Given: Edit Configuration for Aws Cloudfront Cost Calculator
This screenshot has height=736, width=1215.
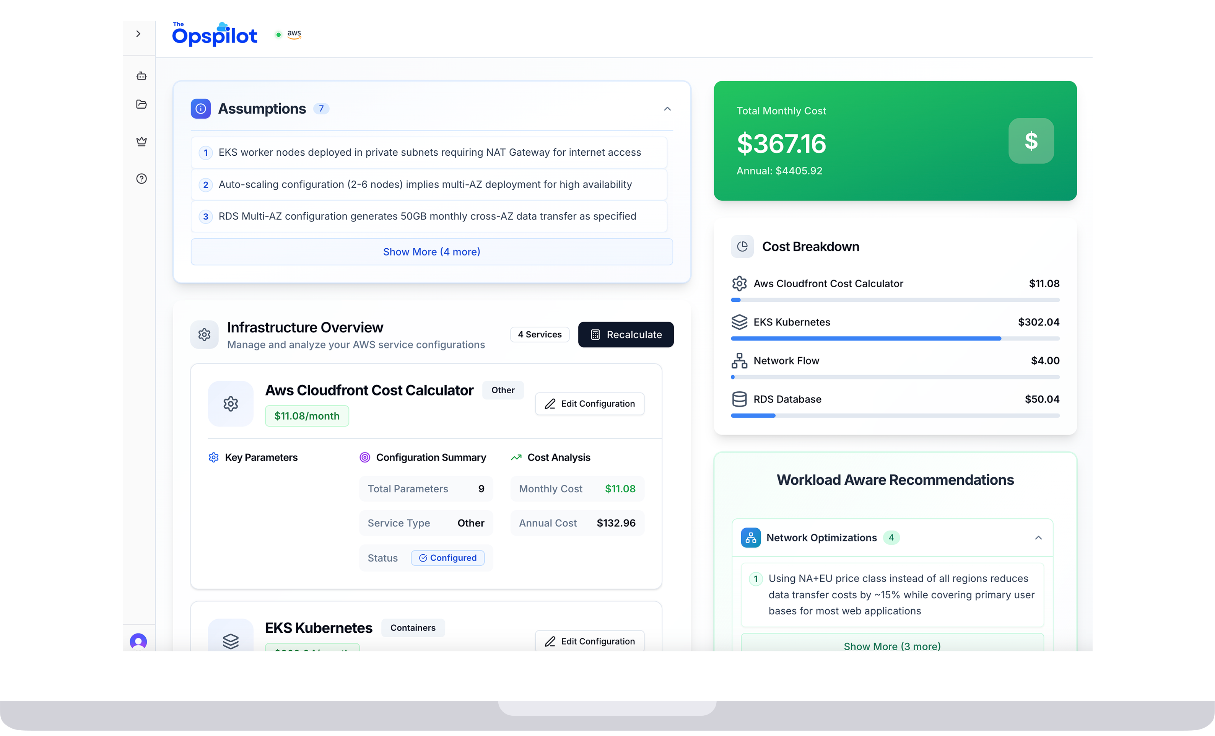Looking at the screenshot, I should pos(590,404).
